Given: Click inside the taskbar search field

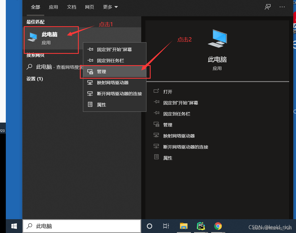Looking at the screenshot, I should point(82,226).
